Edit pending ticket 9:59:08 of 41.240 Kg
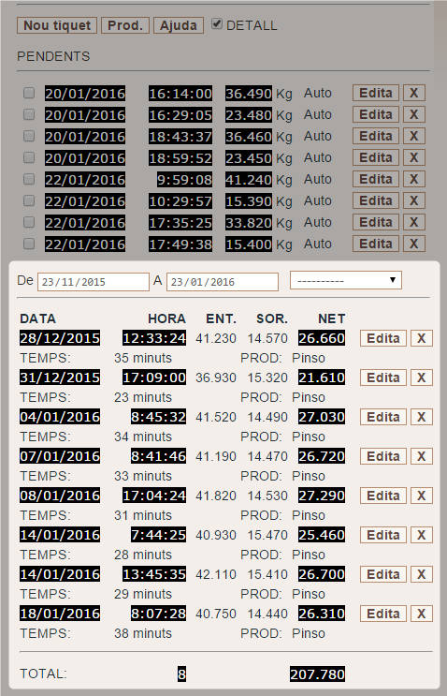The width and height of the screenshot is (447, 696). coord(376,179)
